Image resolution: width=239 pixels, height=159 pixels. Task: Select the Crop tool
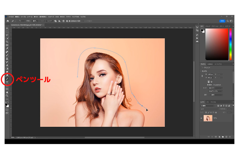pos(7,42)
